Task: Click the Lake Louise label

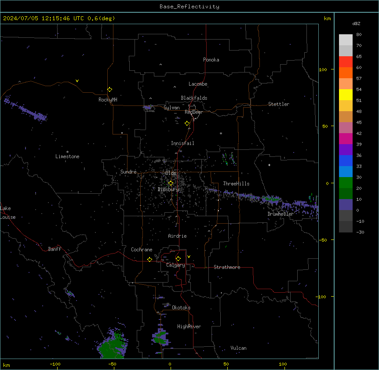Action: pyautogui.click(x=8, y=213)
